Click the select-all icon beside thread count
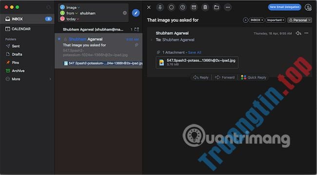The width and height of the screenshot is (317, 175). click(x=137, y=30)
